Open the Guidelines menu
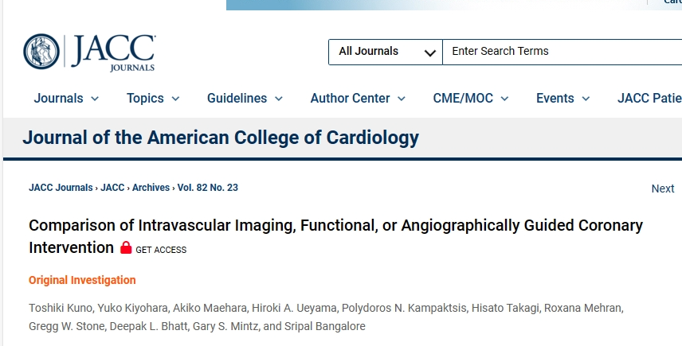682x346 pixels. click(245, 99)
